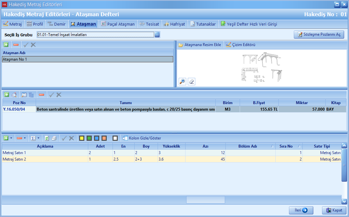Expand the sigma sum dropdown arrow
The height and width of the screenshot is (217, 349).
pyautogui.click(x=39, y=138)
